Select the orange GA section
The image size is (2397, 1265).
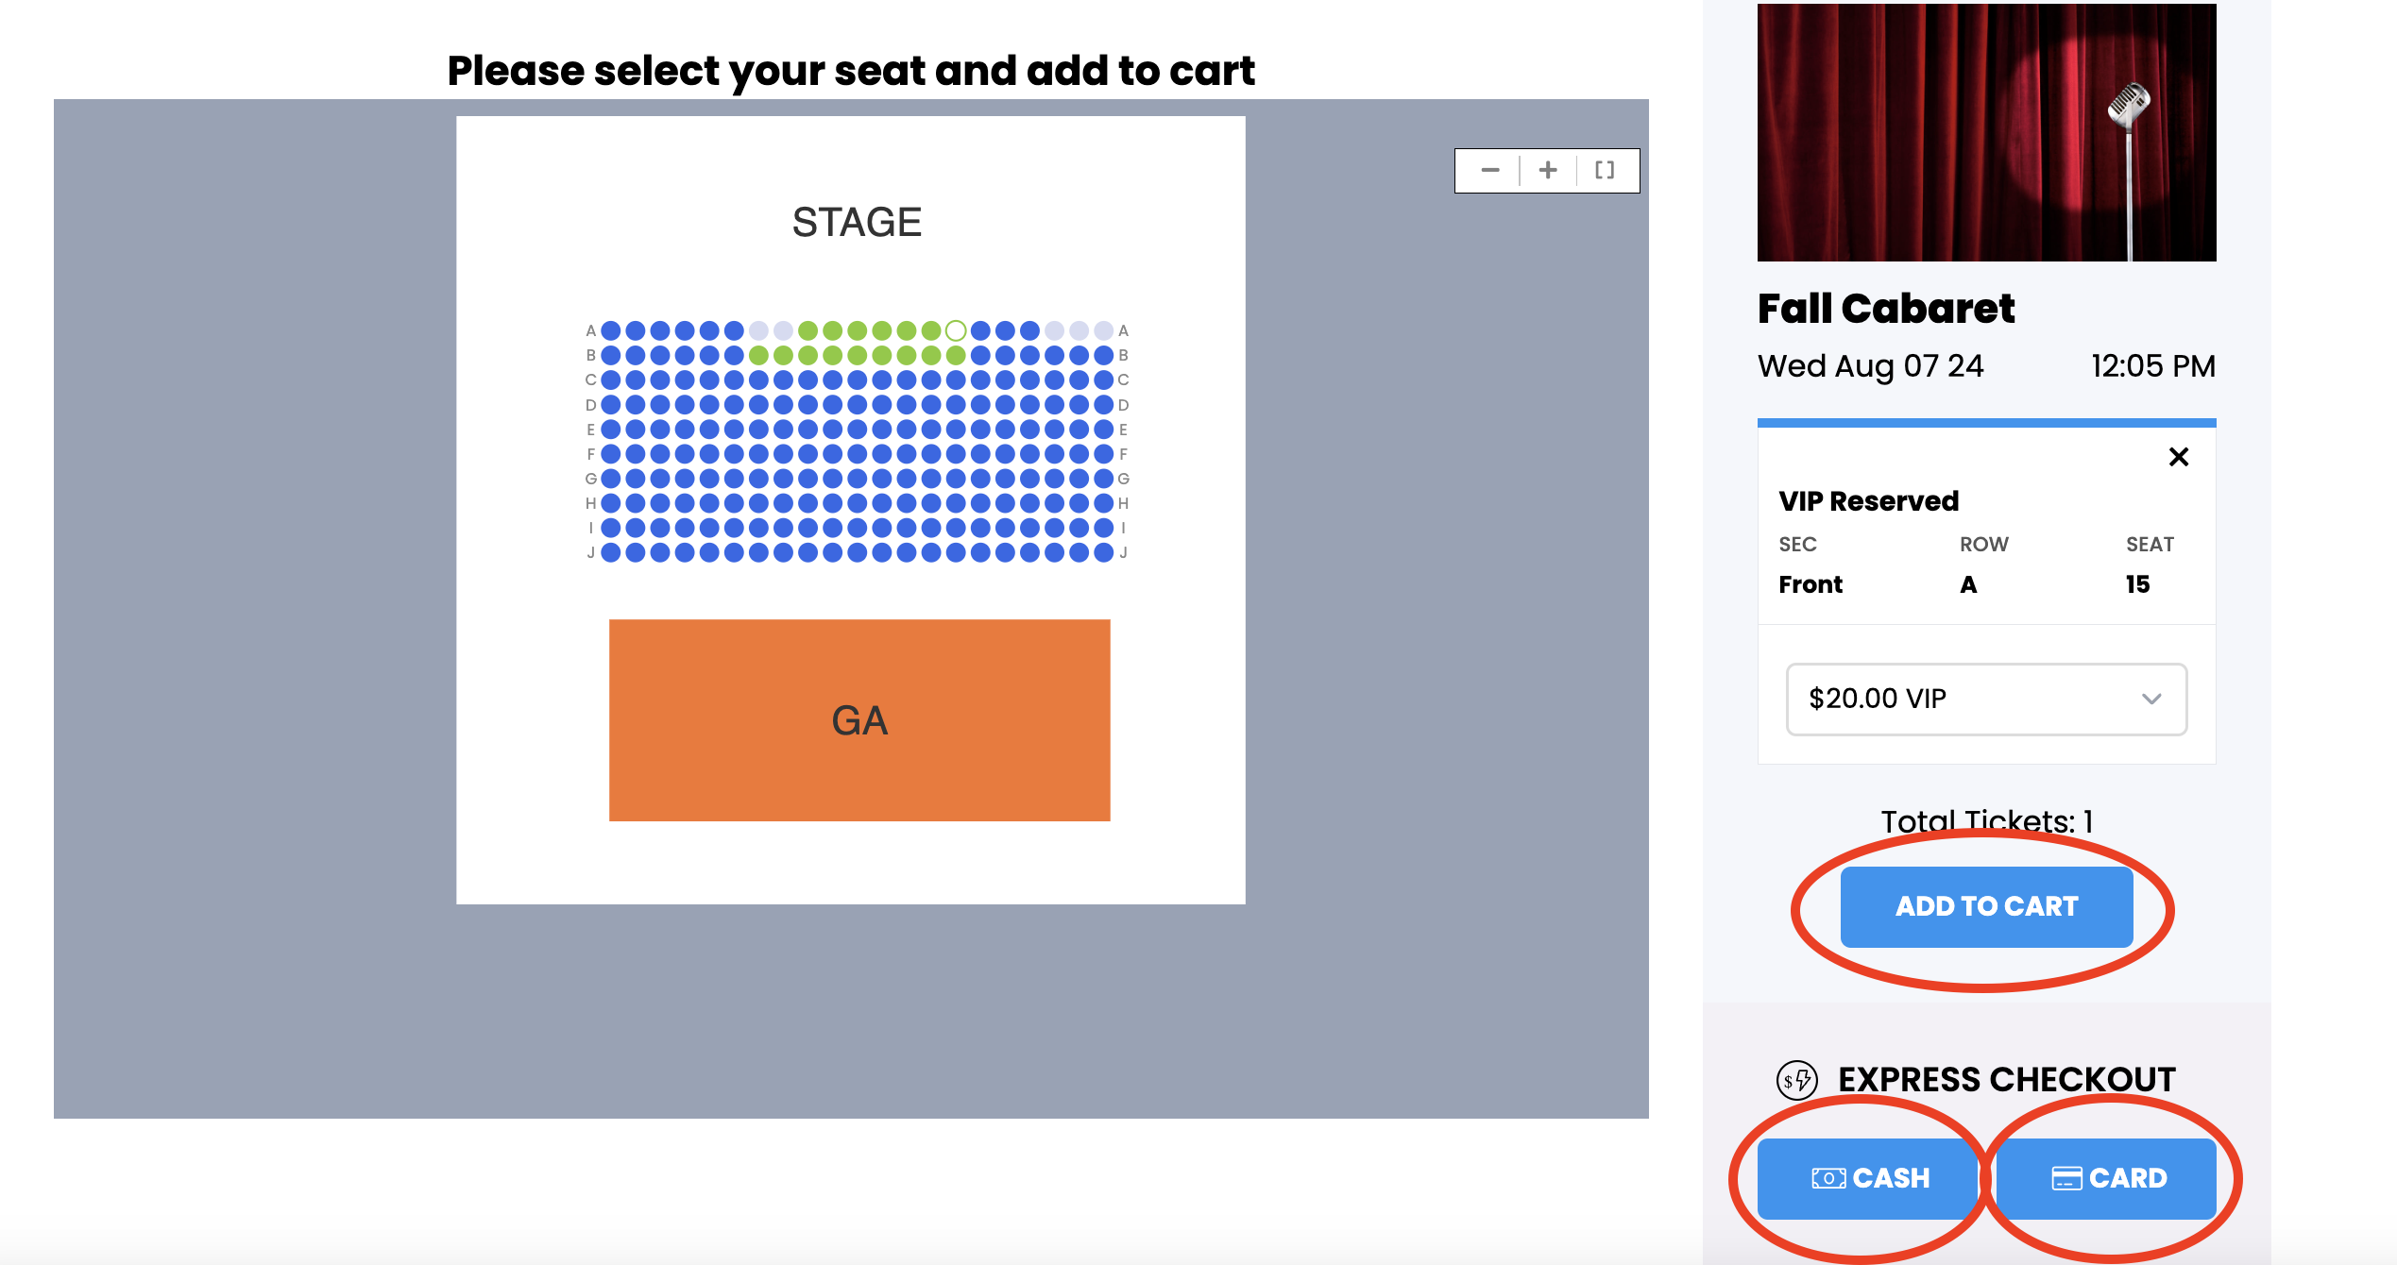coord(859,720)
